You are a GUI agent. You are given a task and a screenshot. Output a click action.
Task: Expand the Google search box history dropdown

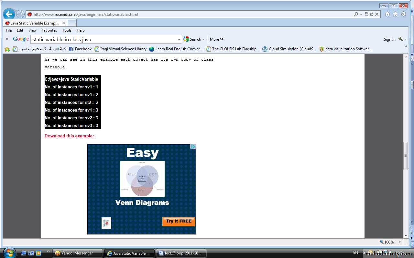[x=179, y=39]
